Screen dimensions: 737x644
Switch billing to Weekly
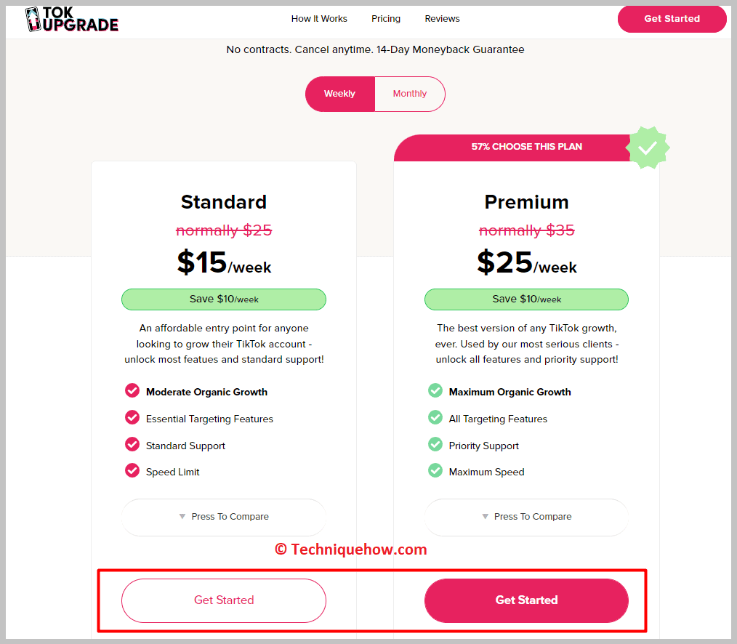point(340,94)
